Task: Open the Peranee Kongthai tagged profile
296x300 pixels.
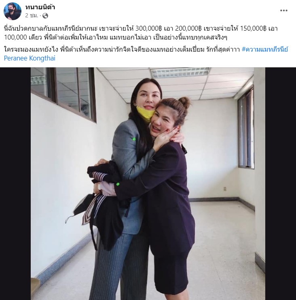Action: point(30,58)
